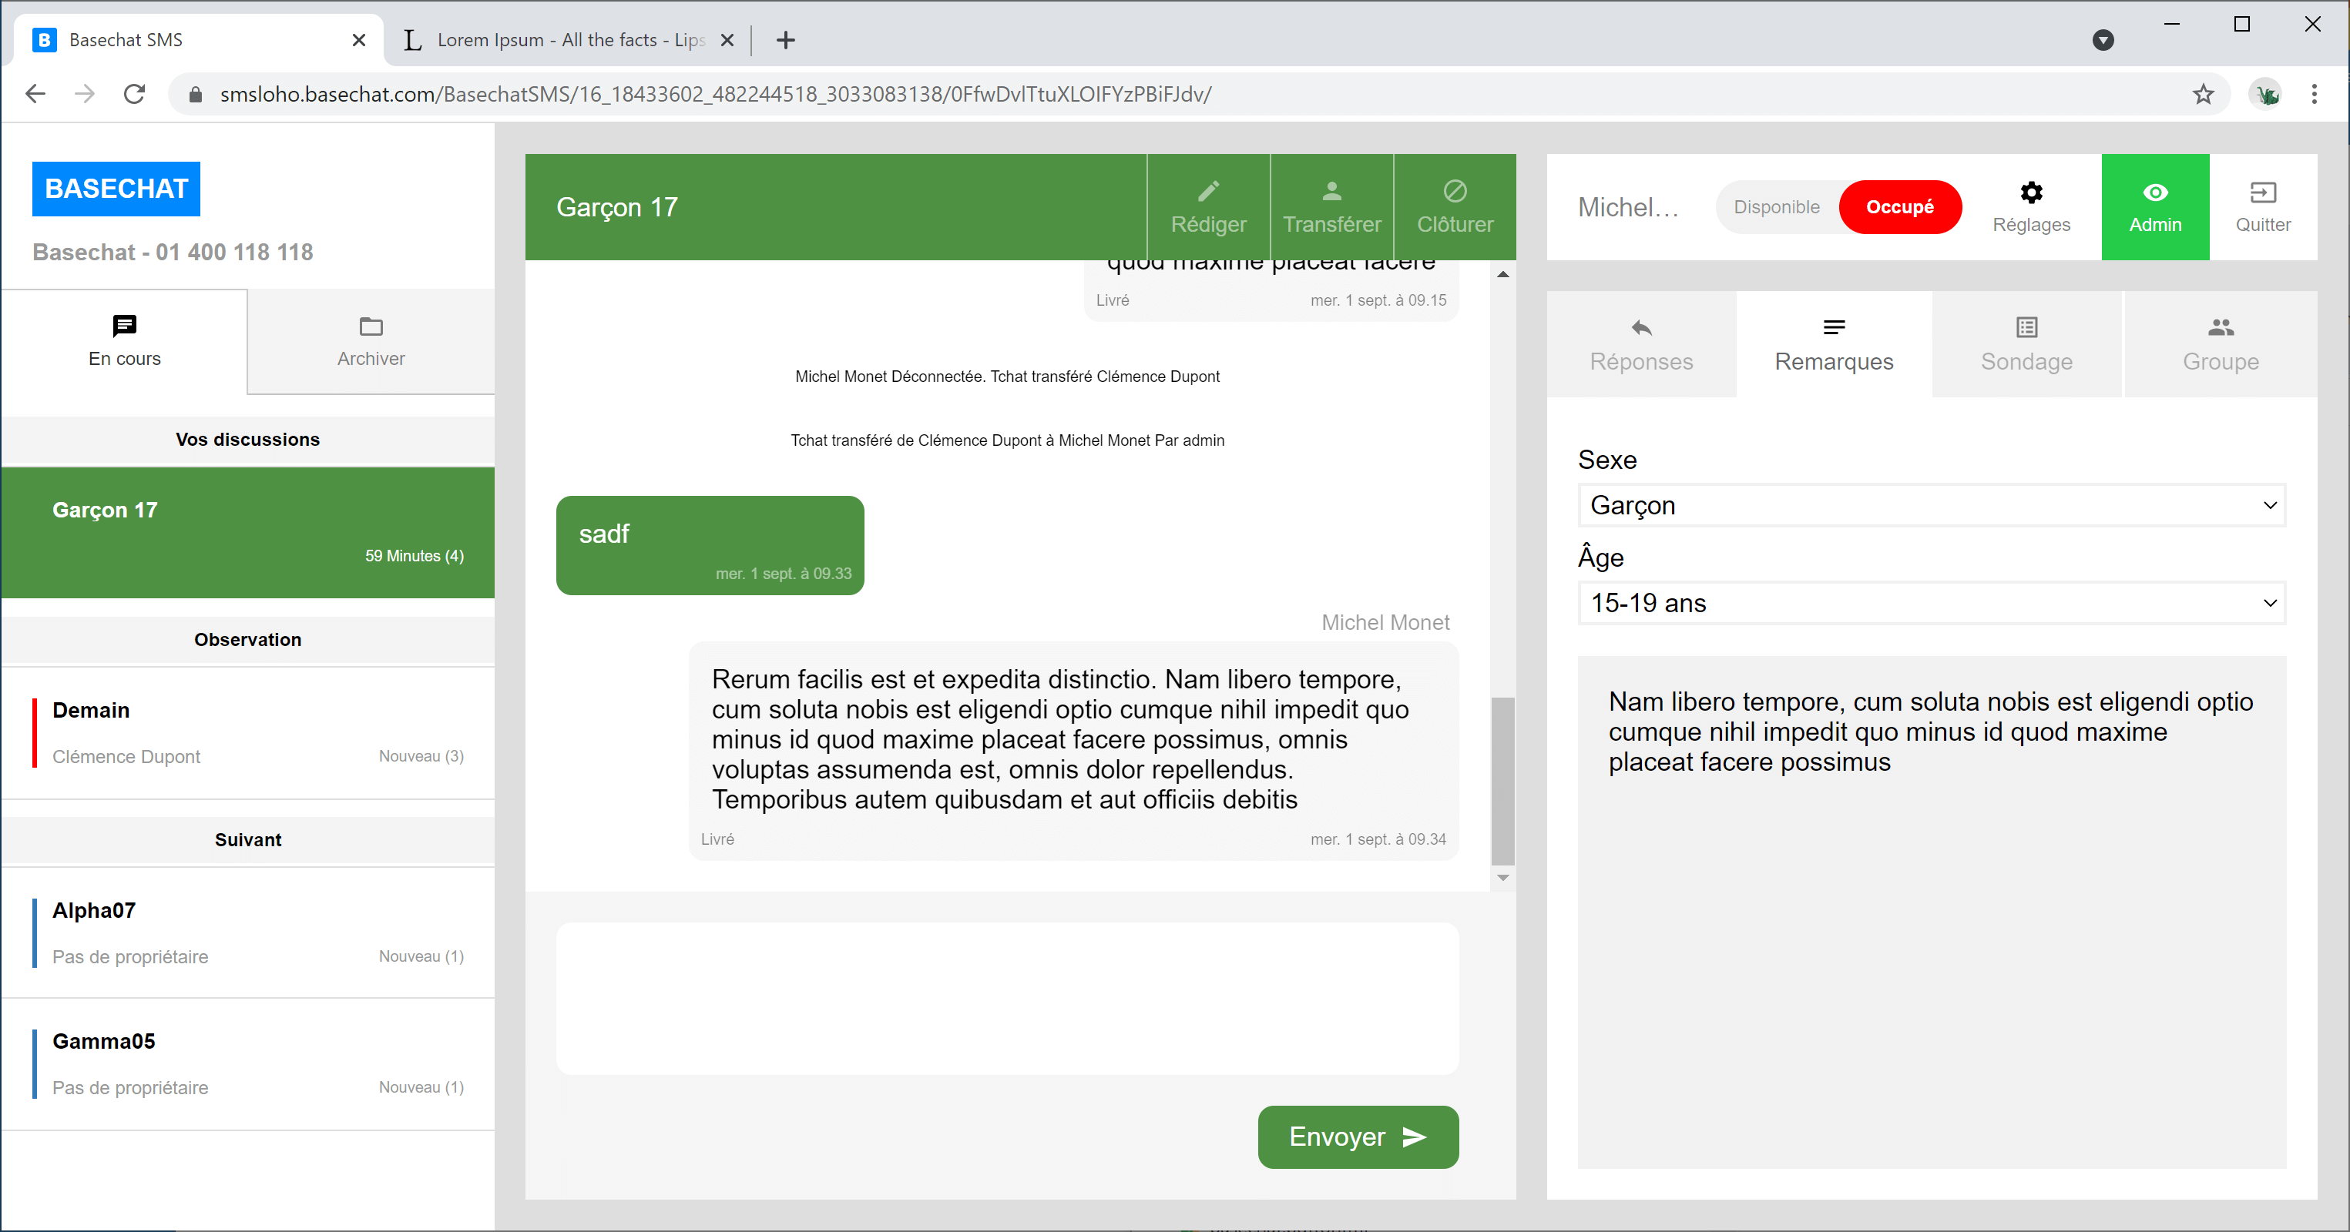Switch status to Disponible

pos(1775,207)
